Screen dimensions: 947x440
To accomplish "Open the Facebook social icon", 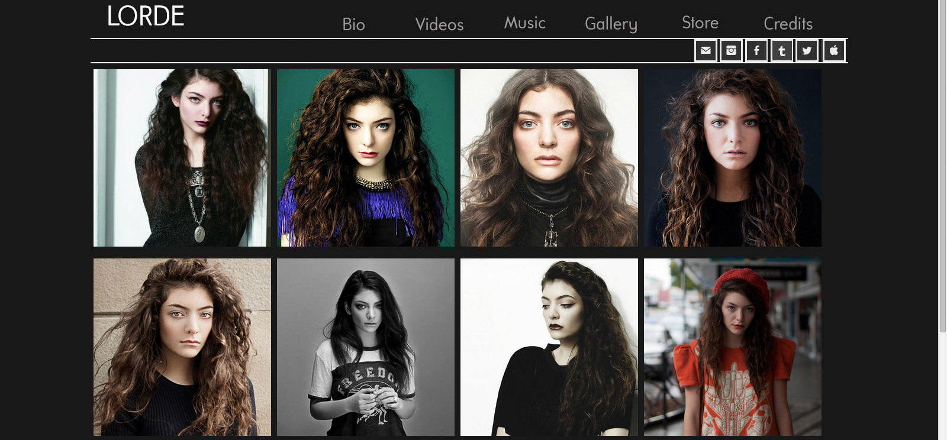I will click(x=756, y=51).
